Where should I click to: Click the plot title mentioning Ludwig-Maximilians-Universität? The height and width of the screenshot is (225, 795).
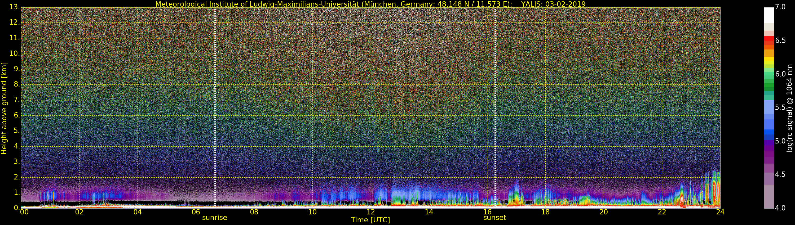(370, 4)
